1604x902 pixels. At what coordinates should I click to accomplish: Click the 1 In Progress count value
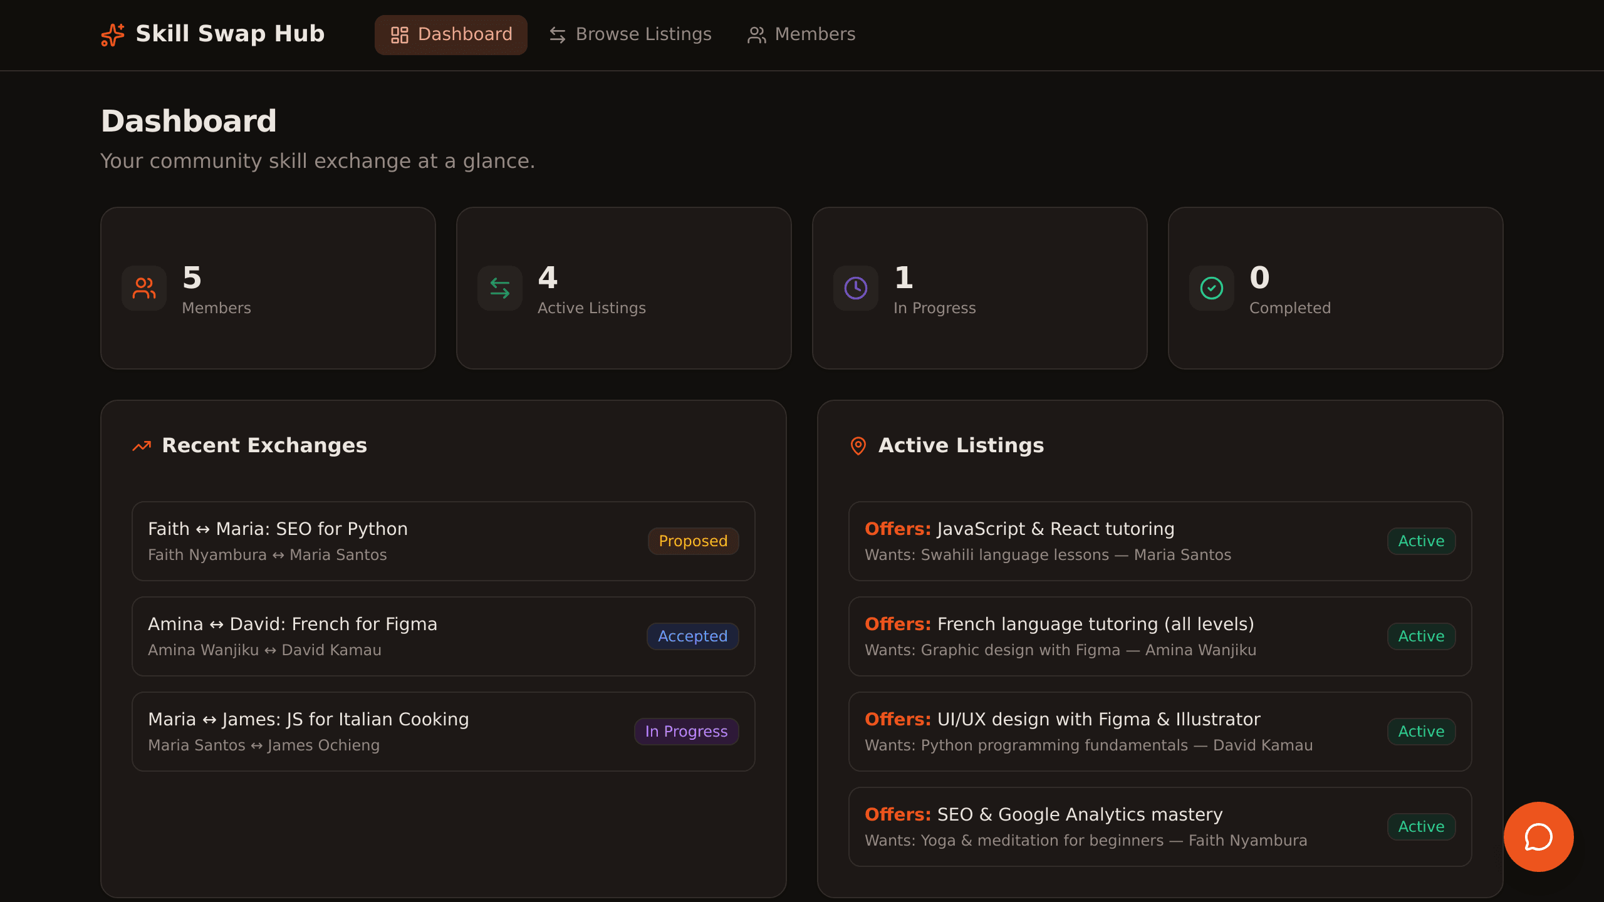pos(904,277)
